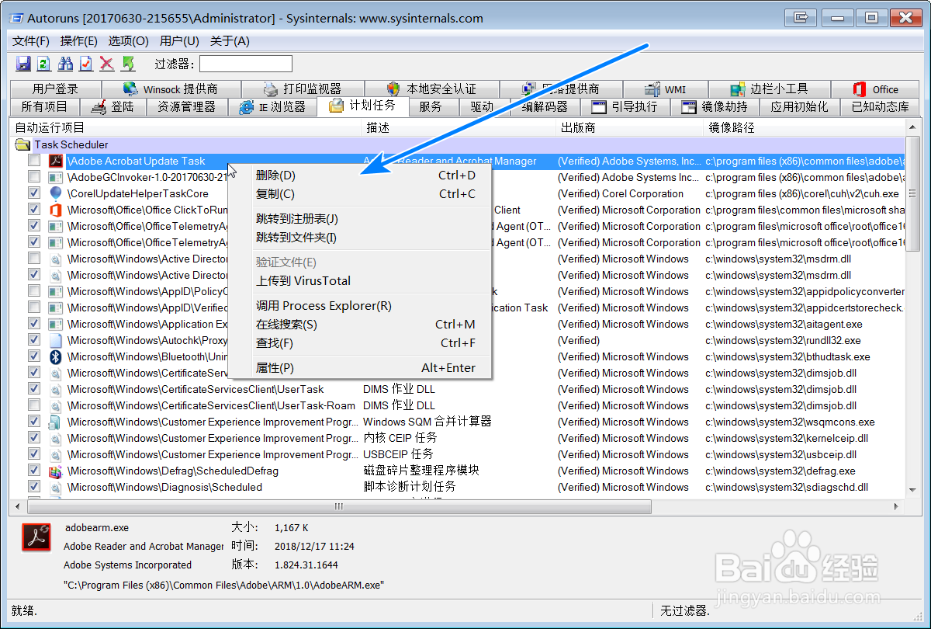
Task: Click the Office icon of Office ClickToRun row
Action: 56,210
